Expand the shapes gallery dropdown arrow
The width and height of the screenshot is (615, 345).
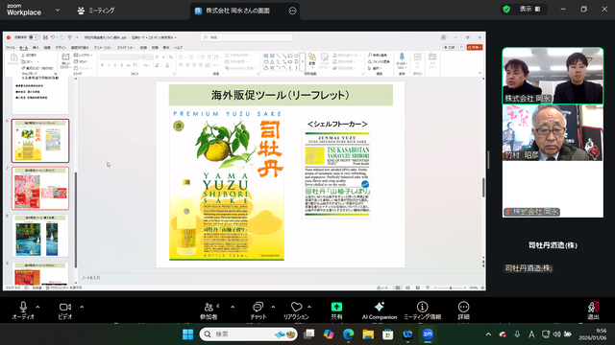point(303,62)
